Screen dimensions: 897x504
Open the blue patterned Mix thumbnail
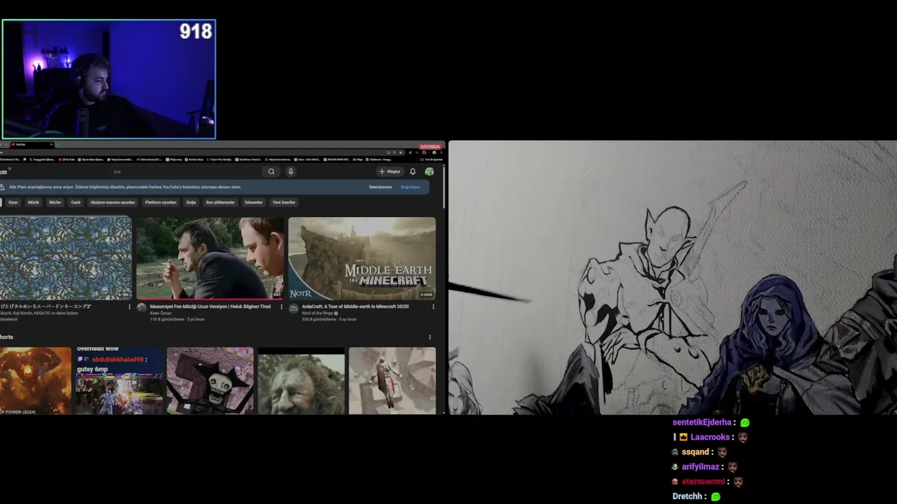click(65, 258)
